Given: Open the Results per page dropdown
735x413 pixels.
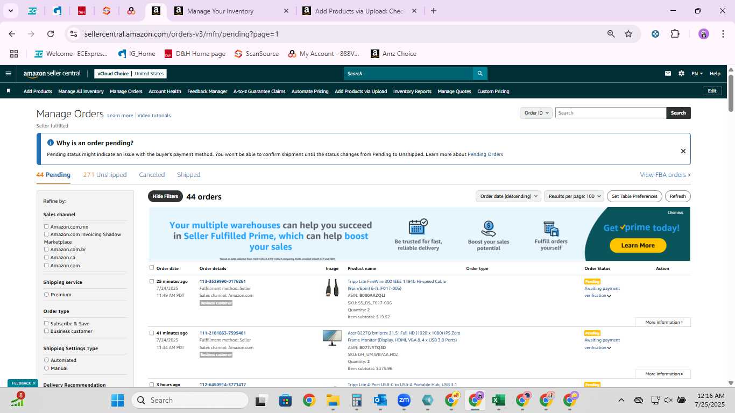Looking at the screenshot, I should (574, 196).
